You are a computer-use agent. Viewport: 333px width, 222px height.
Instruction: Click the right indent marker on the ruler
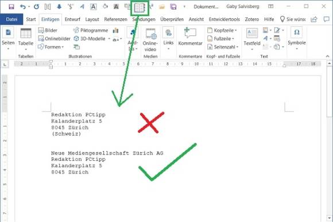pyautogui.click(x=284, y=65)
